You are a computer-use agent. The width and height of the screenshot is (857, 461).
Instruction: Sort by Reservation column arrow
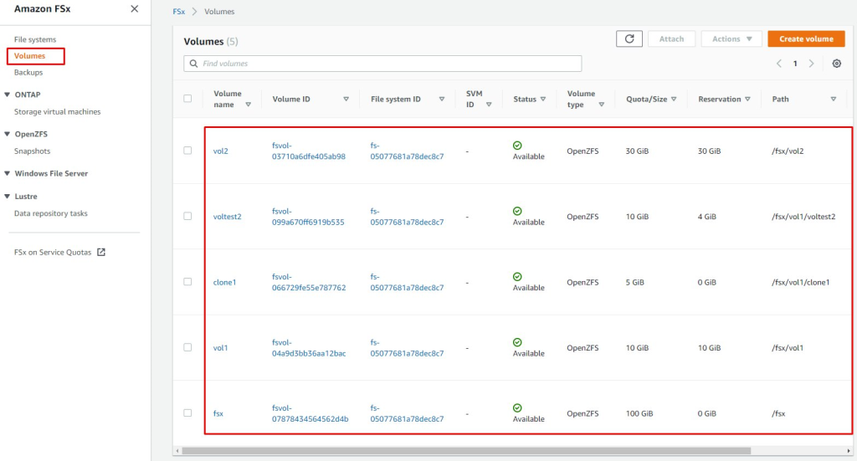pyautogui.click(x=747, y=99)
